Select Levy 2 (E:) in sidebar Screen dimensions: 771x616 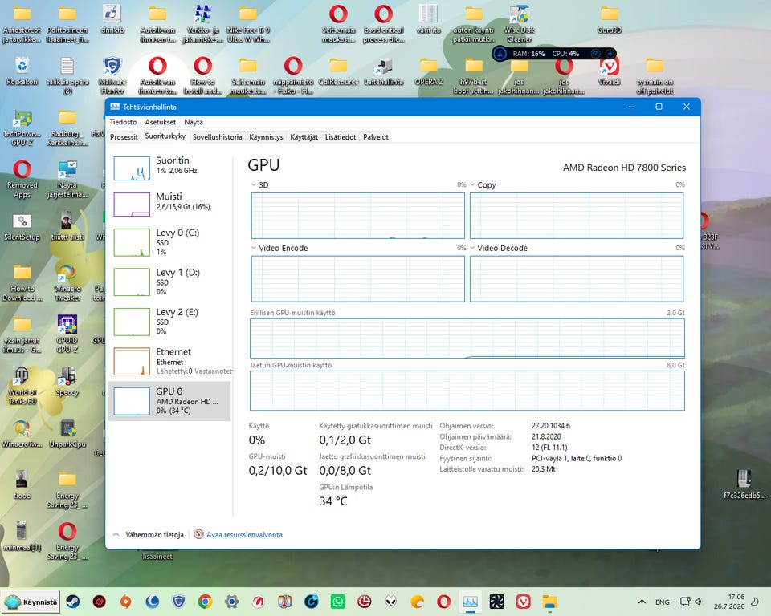(x=169, y=322)
